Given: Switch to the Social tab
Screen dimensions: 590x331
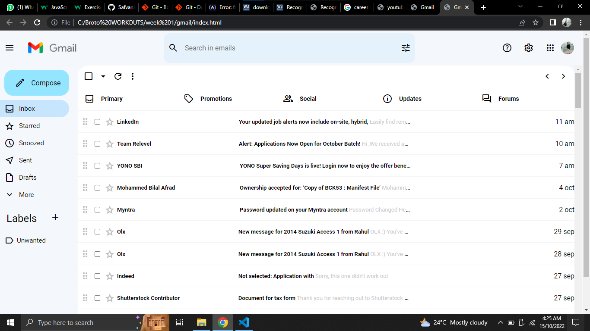Looking at the screenshot, I should point(300,99).
